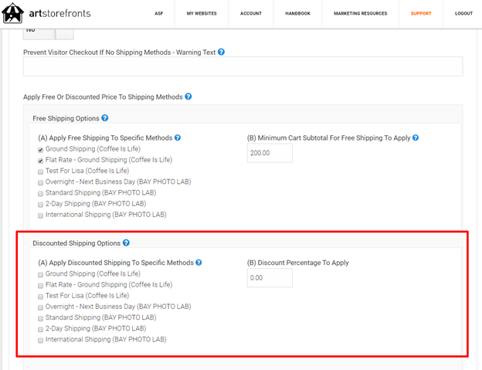This screenshot has width=482, height=370.
Task: Click the Logout link
Action: (x=463, y=14)
